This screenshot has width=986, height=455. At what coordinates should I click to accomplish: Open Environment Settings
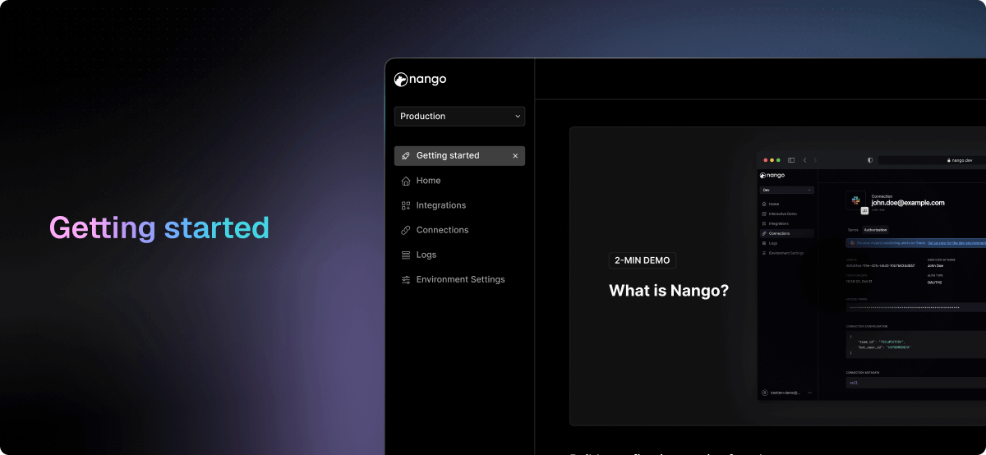tap(459, 279)
